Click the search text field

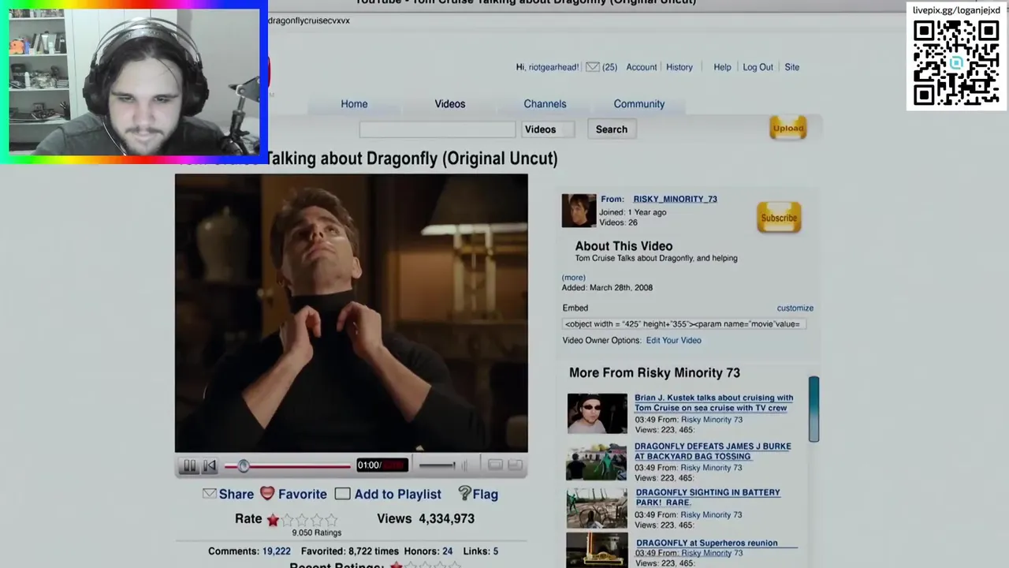pos(437,129)
